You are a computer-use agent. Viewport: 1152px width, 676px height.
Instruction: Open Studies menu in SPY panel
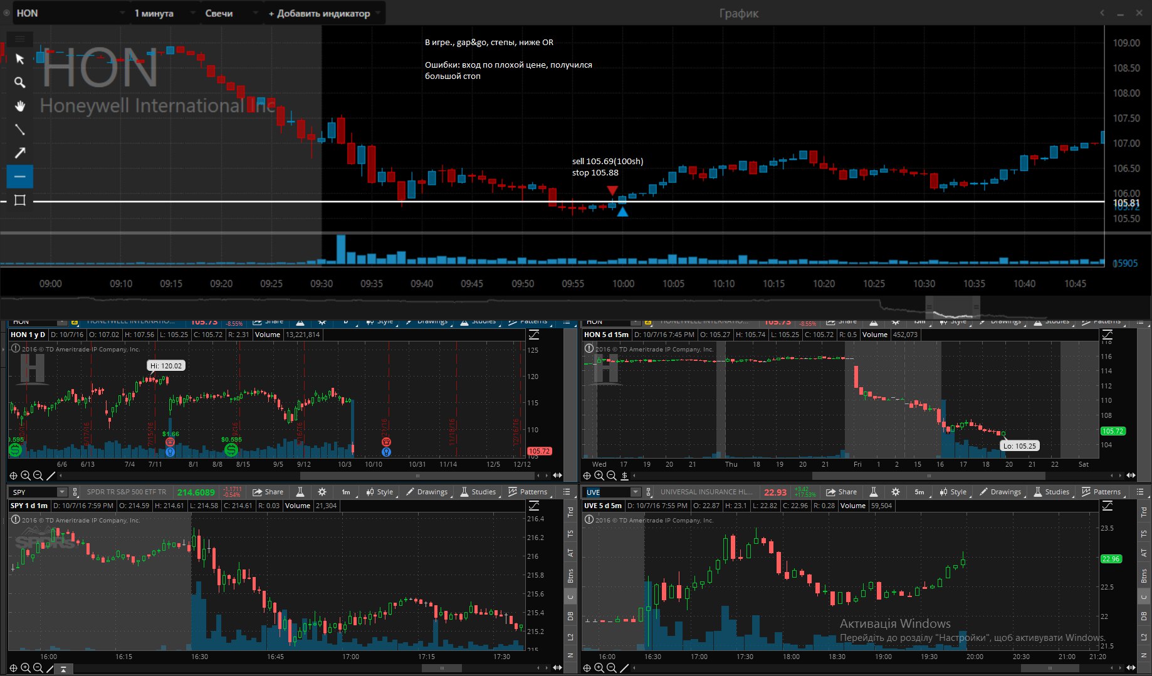(478, 492)
